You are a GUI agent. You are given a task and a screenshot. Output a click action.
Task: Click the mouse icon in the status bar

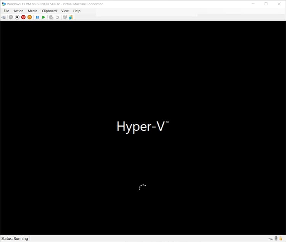pyautogui.click(x=276, y=239)
